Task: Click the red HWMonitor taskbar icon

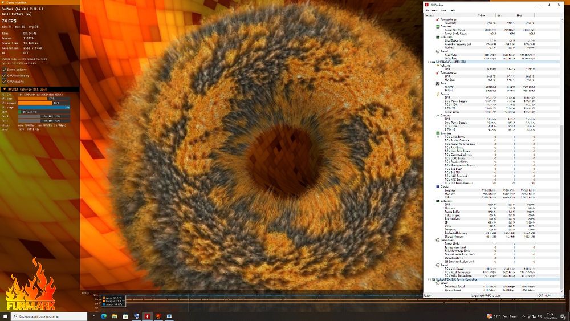Action: pos(147,316)
